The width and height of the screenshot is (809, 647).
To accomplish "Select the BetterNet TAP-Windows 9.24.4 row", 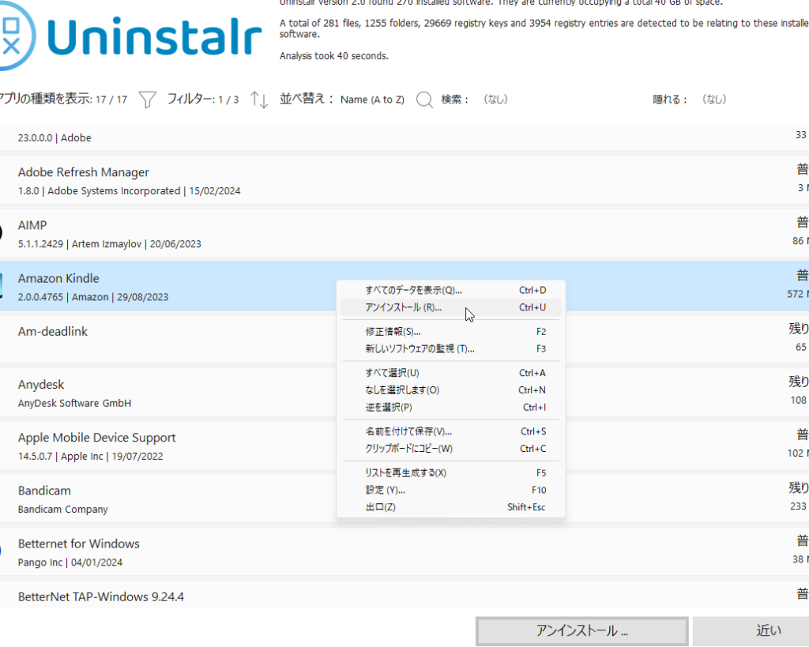I will coord(404,595).
